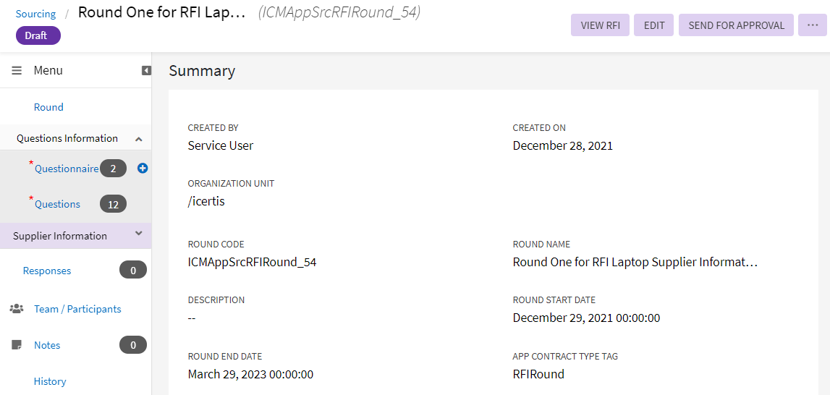Click the Notes sticky note icon

(17, 345)
